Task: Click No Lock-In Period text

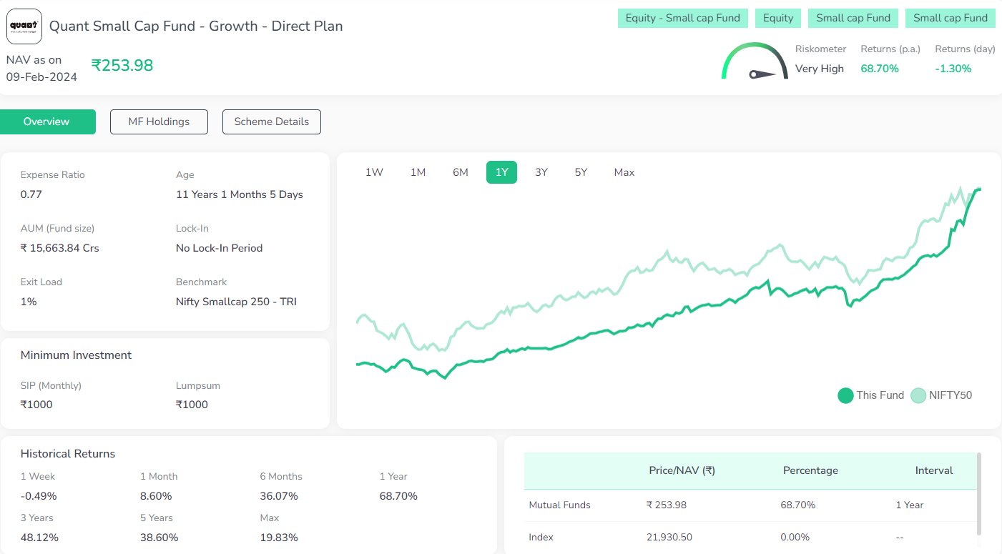Action: pyautogui.click(x=220, y=248)
